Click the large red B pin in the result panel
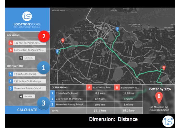The width and height of the screenshot is (180, 128). point(159,98)
